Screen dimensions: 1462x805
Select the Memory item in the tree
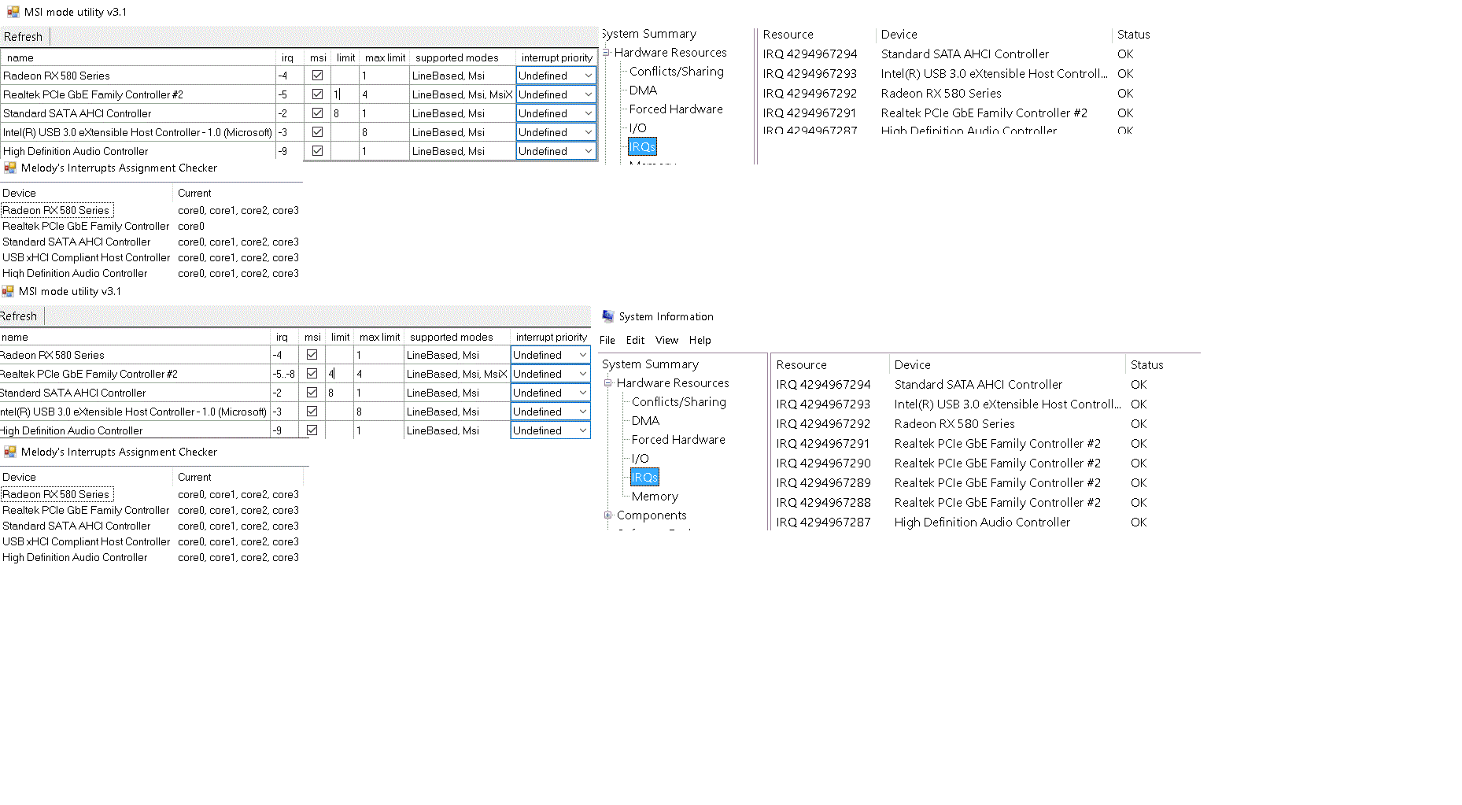tap(654, 497)
